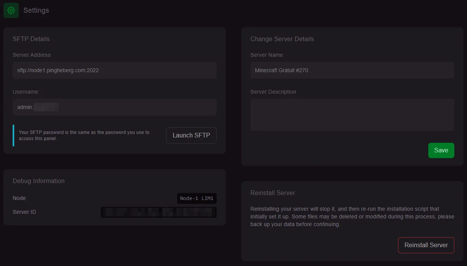Screen dimensions: 467x266
Task: Click the blurred Server ID value
Action: (x=159, y=212)
